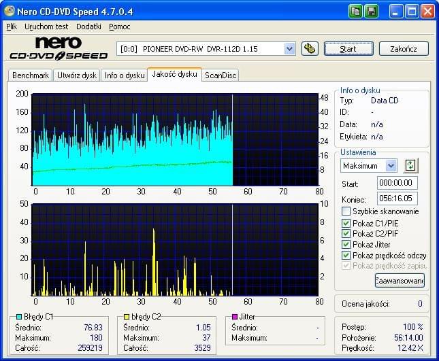Screen dimensions: 439x361
Task: Switch to the Benchmark tab
Action: pyautogui.click(x=31, y=75)
